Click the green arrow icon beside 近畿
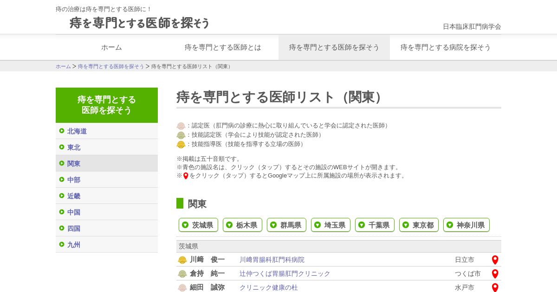This screenshot has height=292, width=557. 62,196
